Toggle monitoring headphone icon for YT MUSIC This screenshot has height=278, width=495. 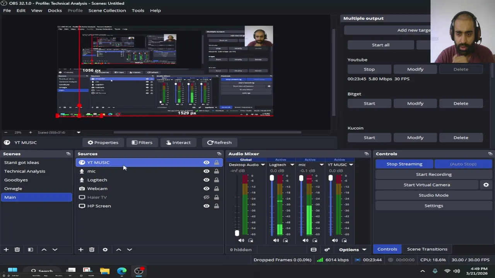pyautogui.click(x=344, y=241)
